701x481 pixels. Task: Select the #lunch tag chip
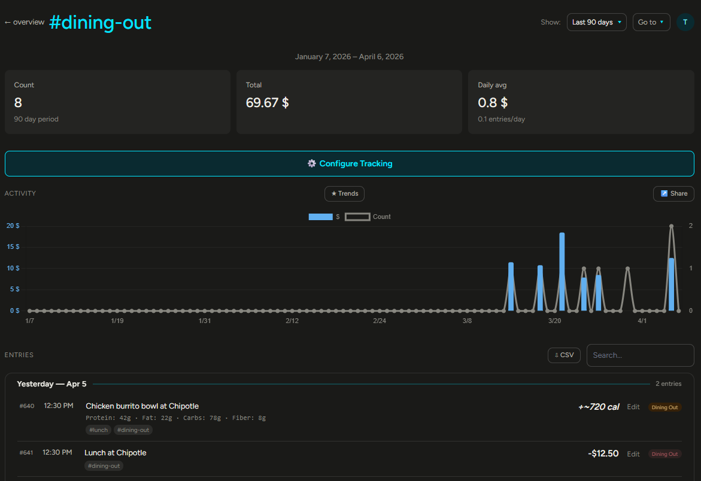(98, 430)
